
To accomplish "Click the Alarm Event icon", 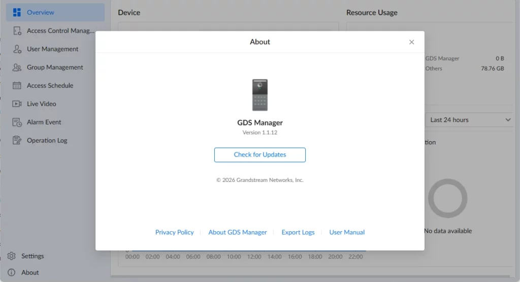I will pos(17,122).
